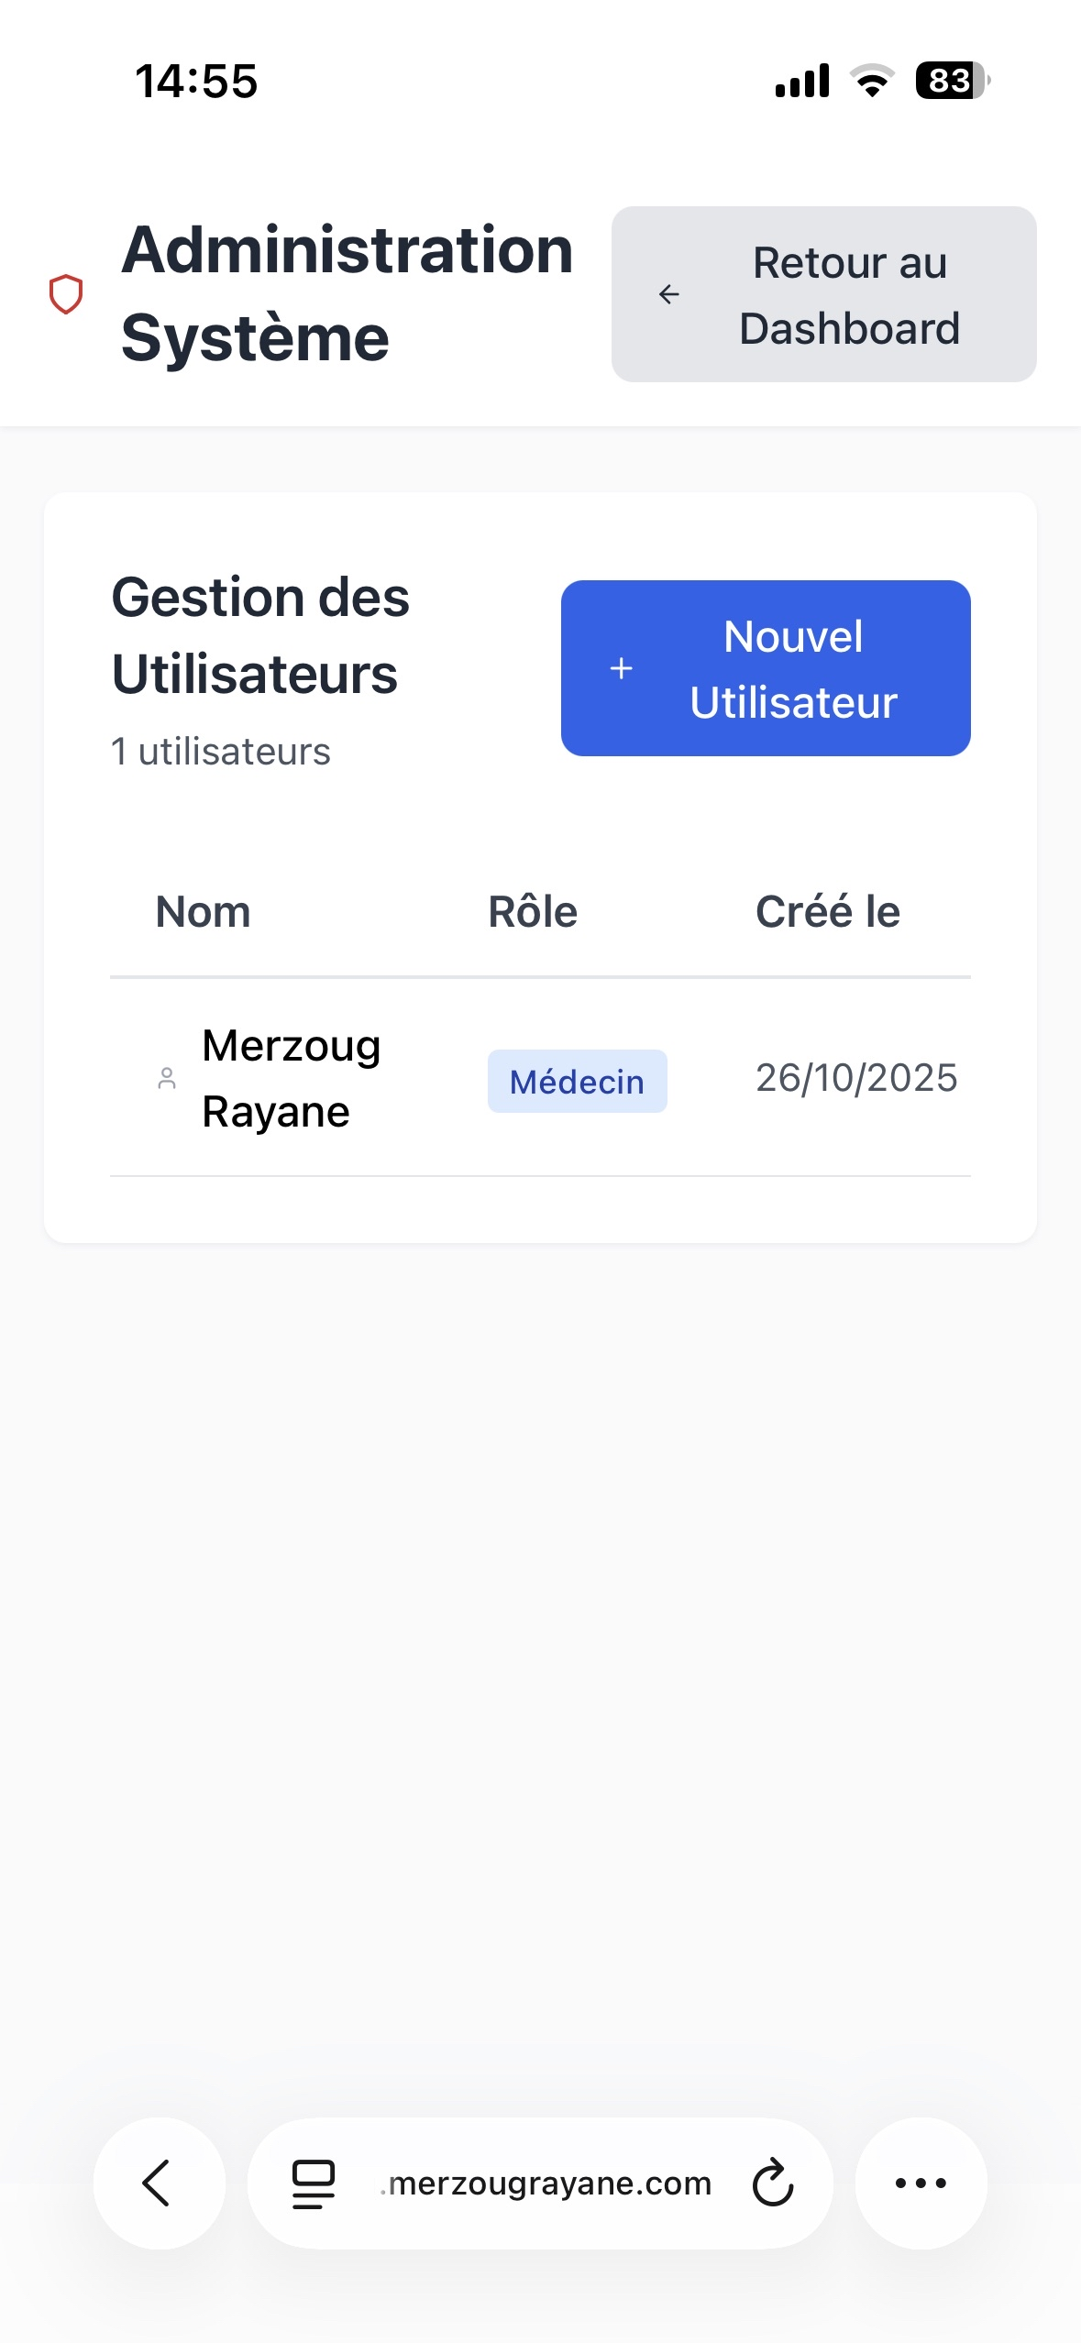Click the plus icon in Nouvel Utilisateur
The height and width of the screenshot is (2343, 1081).
tap(622, 668)
